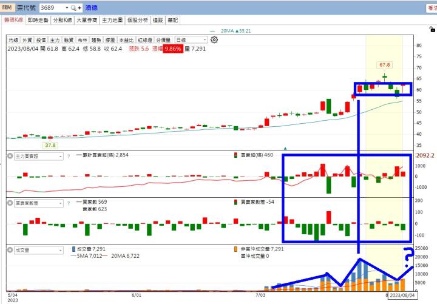Viewport: 437px width, 304px height.
Task: Click the 湧德 stock name link
Action: point(93,8)
